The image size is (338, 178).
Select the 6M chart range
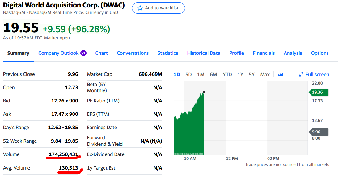click(213, 75)
